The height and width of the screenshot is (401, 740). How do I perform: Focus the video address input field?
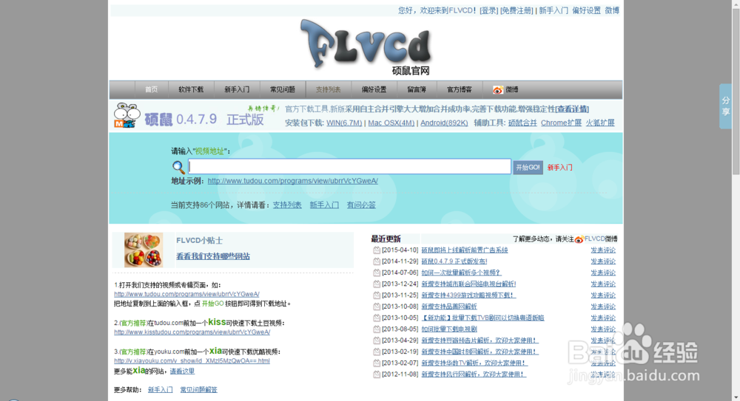[350, 166]
